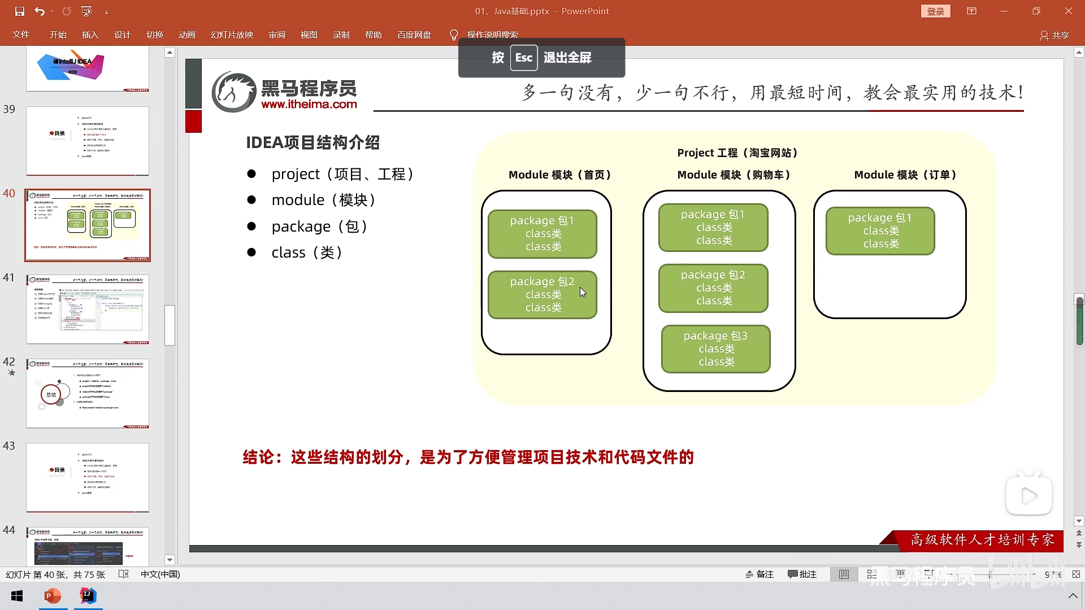Click the 登录 sign-in button
Image resolution: width=1085 pixels, height=610 pixels.
(x=935, y=11)
